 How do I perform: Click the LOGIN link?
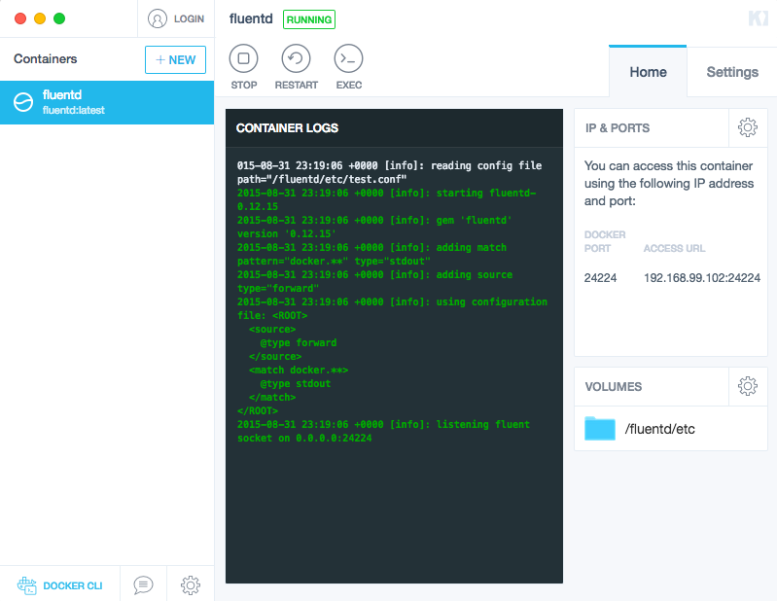(x=189, y=18)
